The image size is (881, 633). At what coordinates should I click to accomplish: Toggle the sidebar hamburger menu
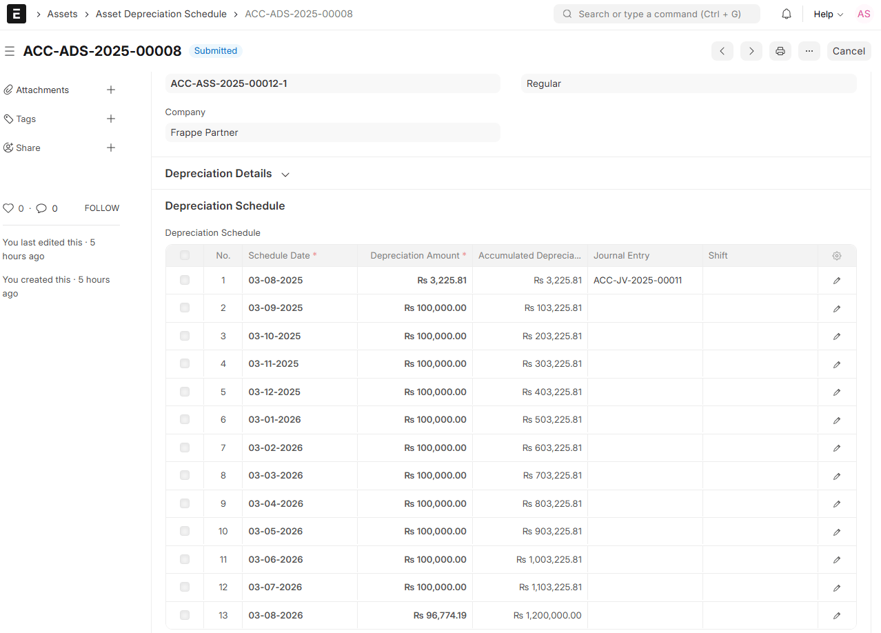[x=10, y=51]
